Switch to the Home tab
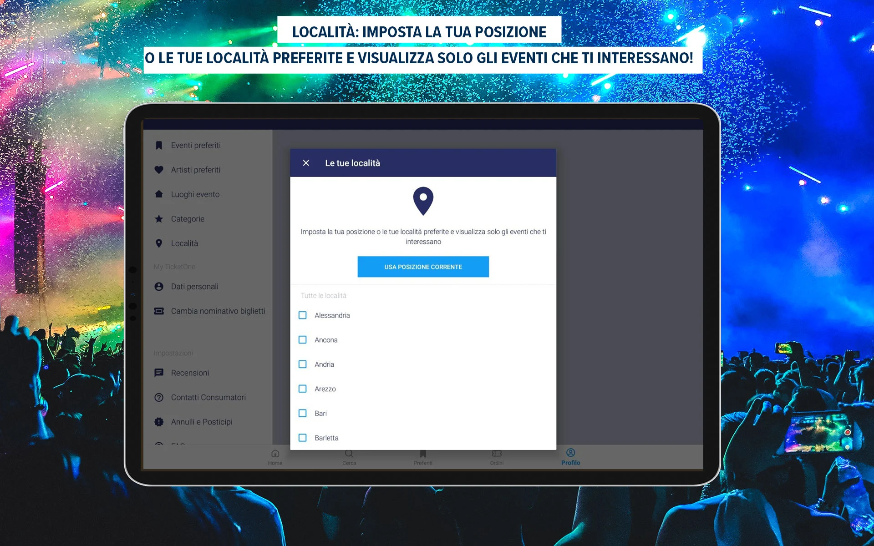The width and height of the screenshot is (874, 546). (275, 457)
